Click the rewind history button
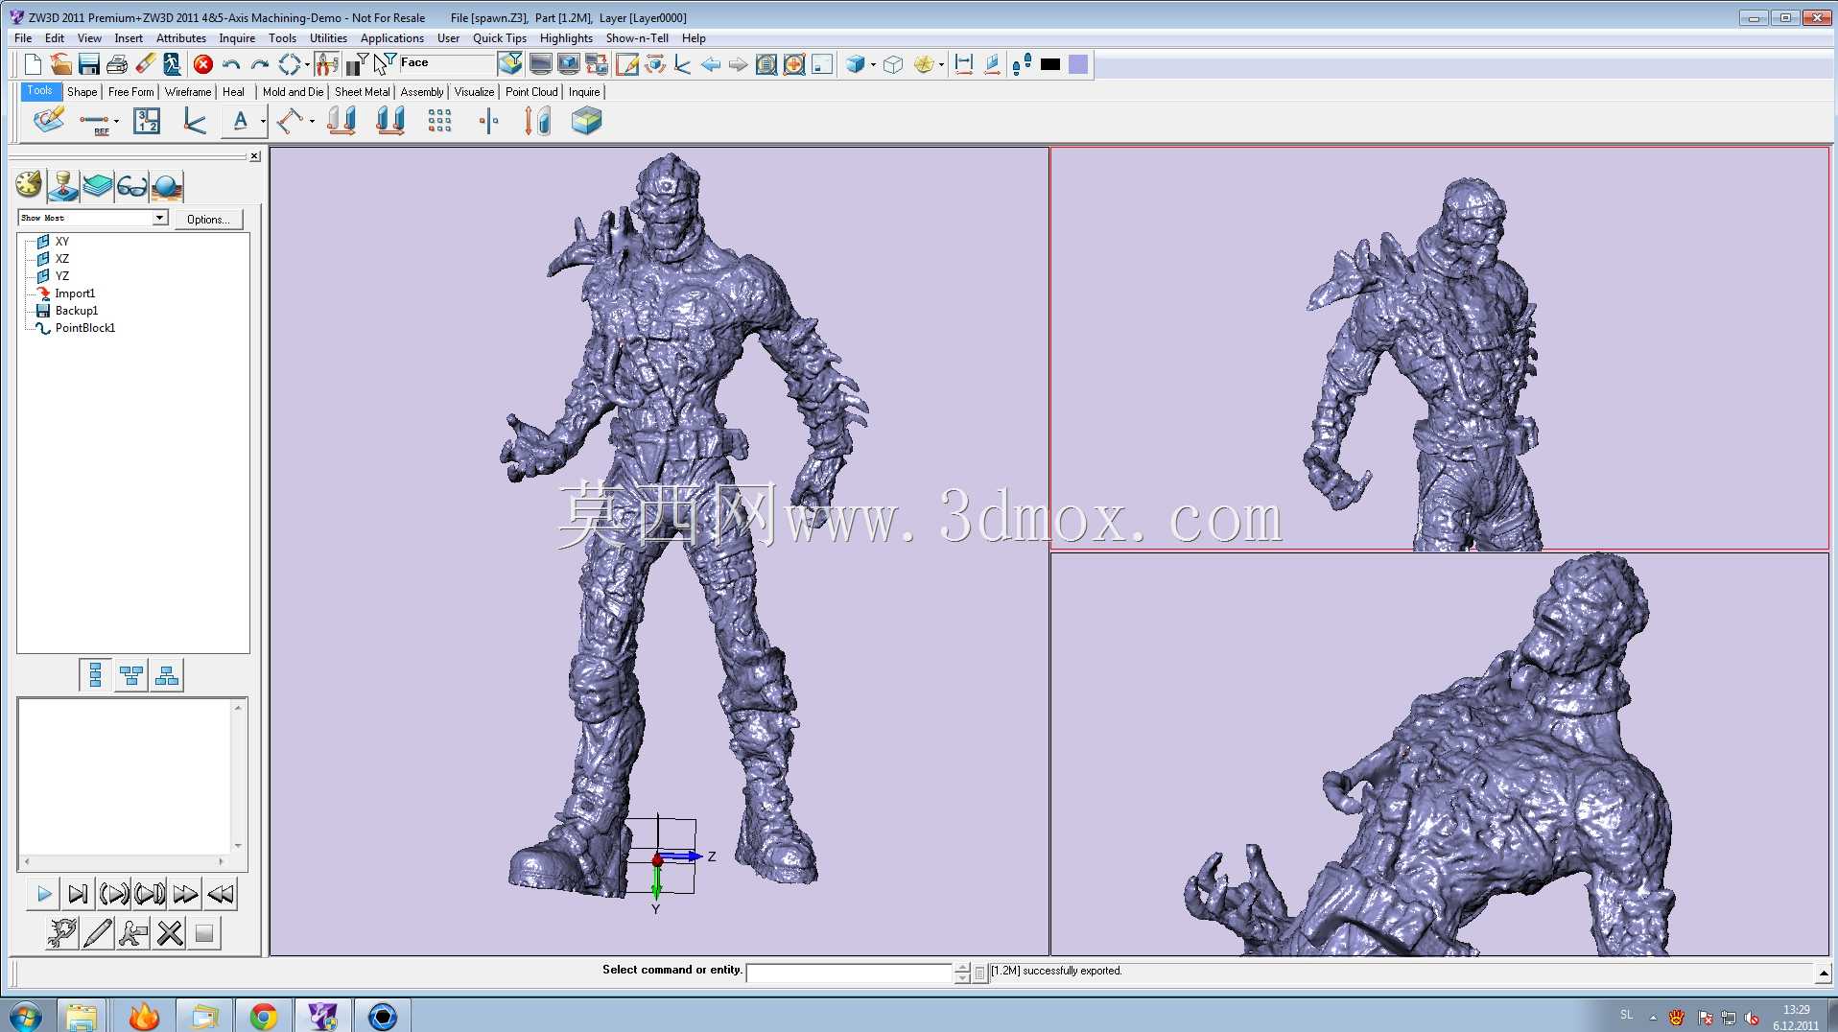Screen dimensions: 1838x1032 pos(221,894)
